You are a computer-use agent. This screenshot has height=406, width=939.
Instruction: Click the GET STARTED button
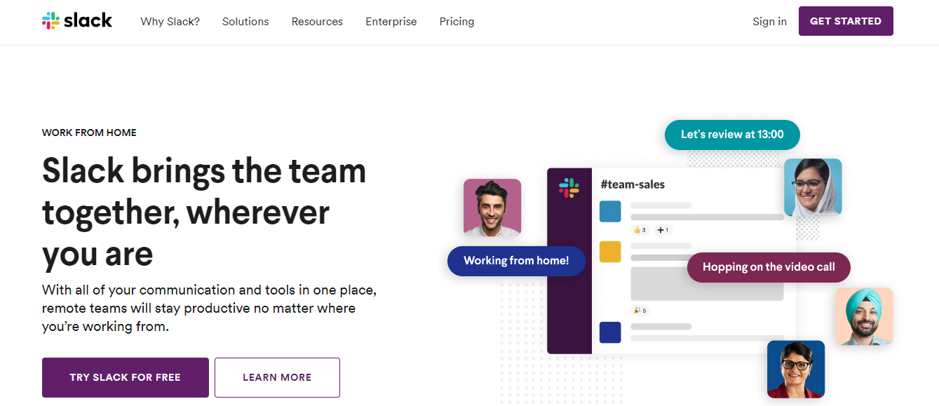click(x=846, y=21)
